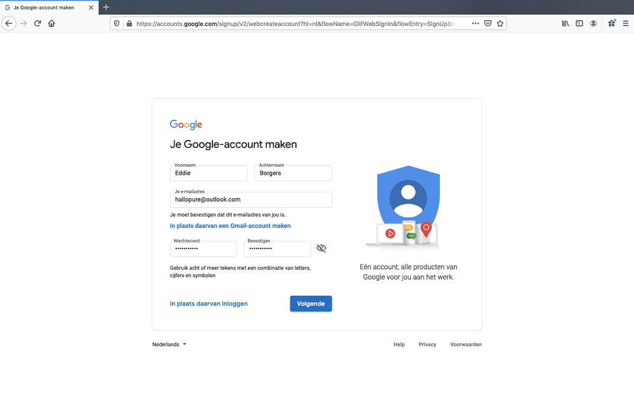The image size is (634, 396).
Task: Open page actions three-dot menu
Action: click(x=475, y=23)
